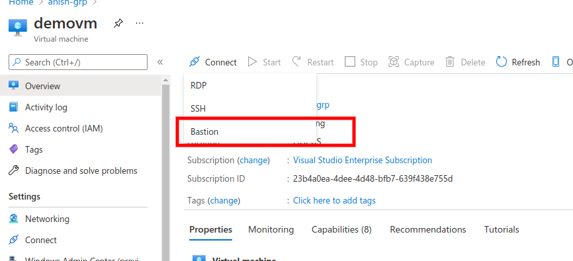Open Activity log in the sidebar
The width and height of the screenshot is (573, 261).
(x=81, y=107)
